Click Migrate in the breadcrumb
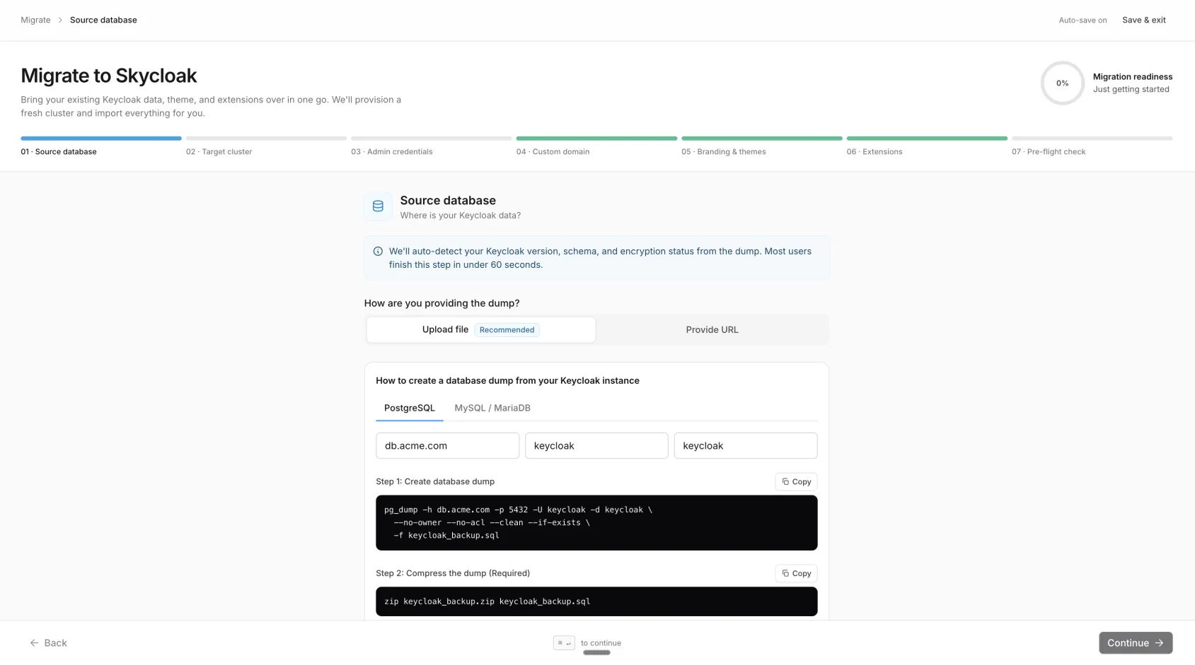Viewport: 1195px width, 665px height. point(35,20)
